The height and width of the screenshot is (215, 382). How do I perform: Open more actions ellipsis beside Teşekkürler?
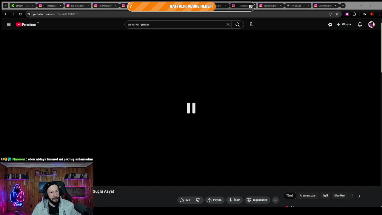[x=275, y=200]
